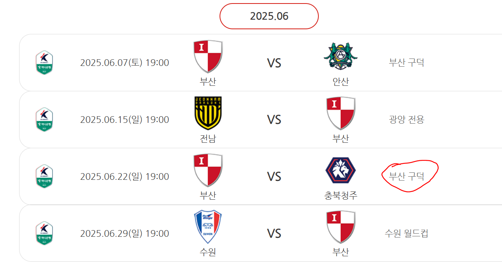Screen dimensions: 502x266
Task: Click K League badge on June 7 row
Action: (44, 63)
